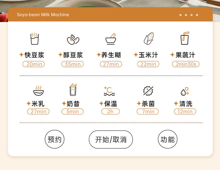Click the 2h keep-warm duration badge
The width and height of the screenshot is (220, 170).
pos(111,112)
